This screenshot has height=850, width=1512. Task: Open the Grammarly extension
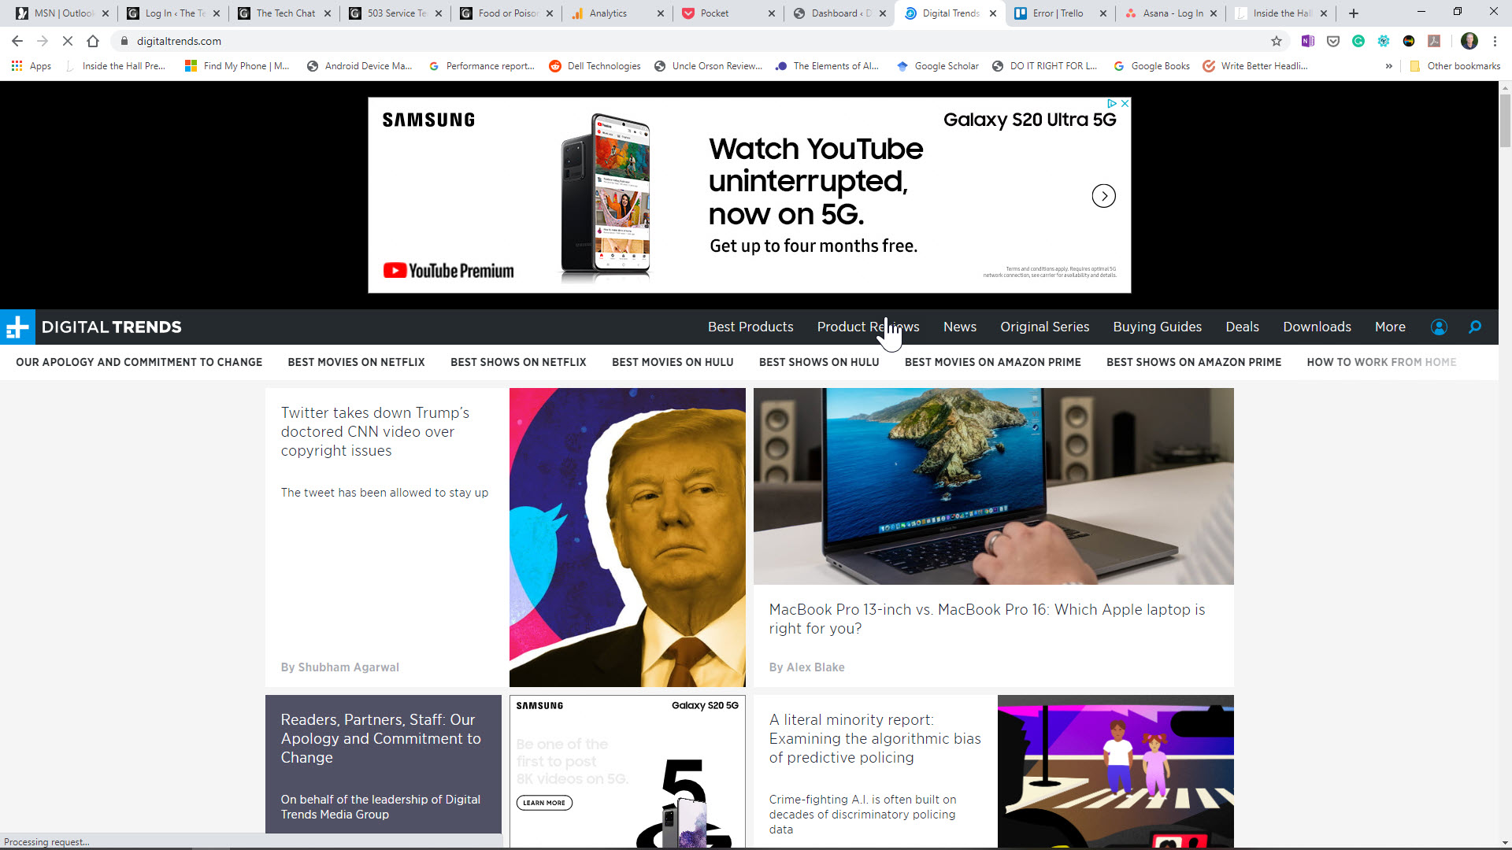point(1358,41)
